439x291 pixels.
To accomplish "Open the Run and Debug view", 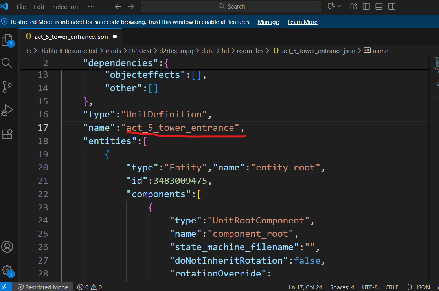I will click(7, 110).
